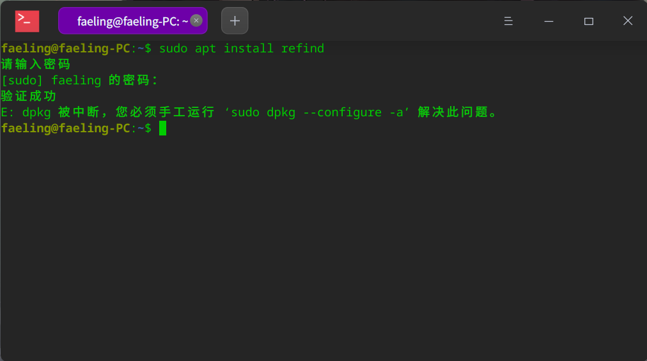Minimize the terminal window
This screenshot has height=361, width=647.
coord(549,21)
